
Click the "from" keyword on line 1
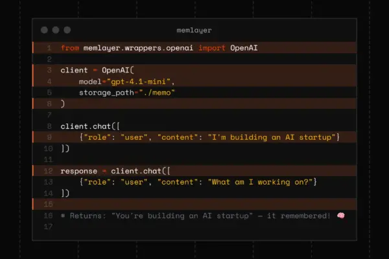70,48
